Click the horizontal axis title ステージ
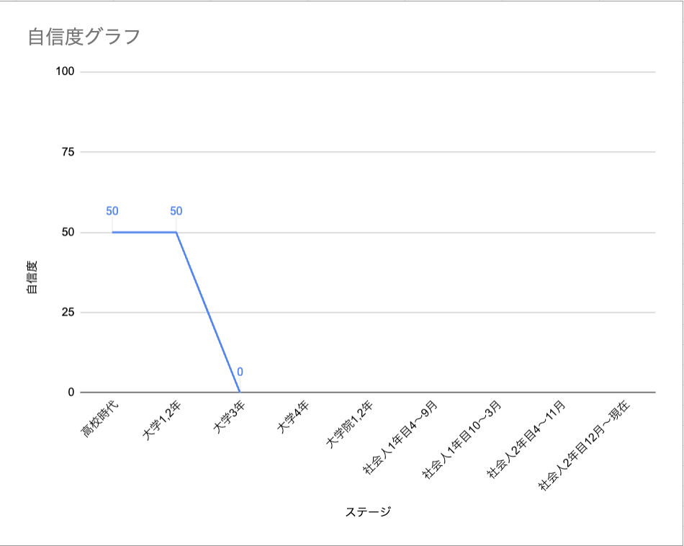The height and width of the screenshot is (546, 684). [x=368, y=511]
